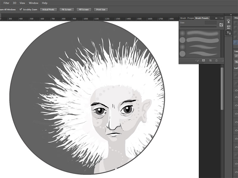Image resolution: width=238 pixels, height=178 pixels.
Task: Open the Tool Presets panel icon
Action: tap(228, 21)
